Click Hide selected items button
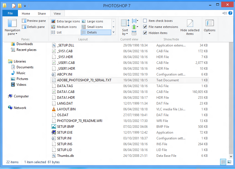This screenshot has height=169, width=235. [x=190, y=27]
